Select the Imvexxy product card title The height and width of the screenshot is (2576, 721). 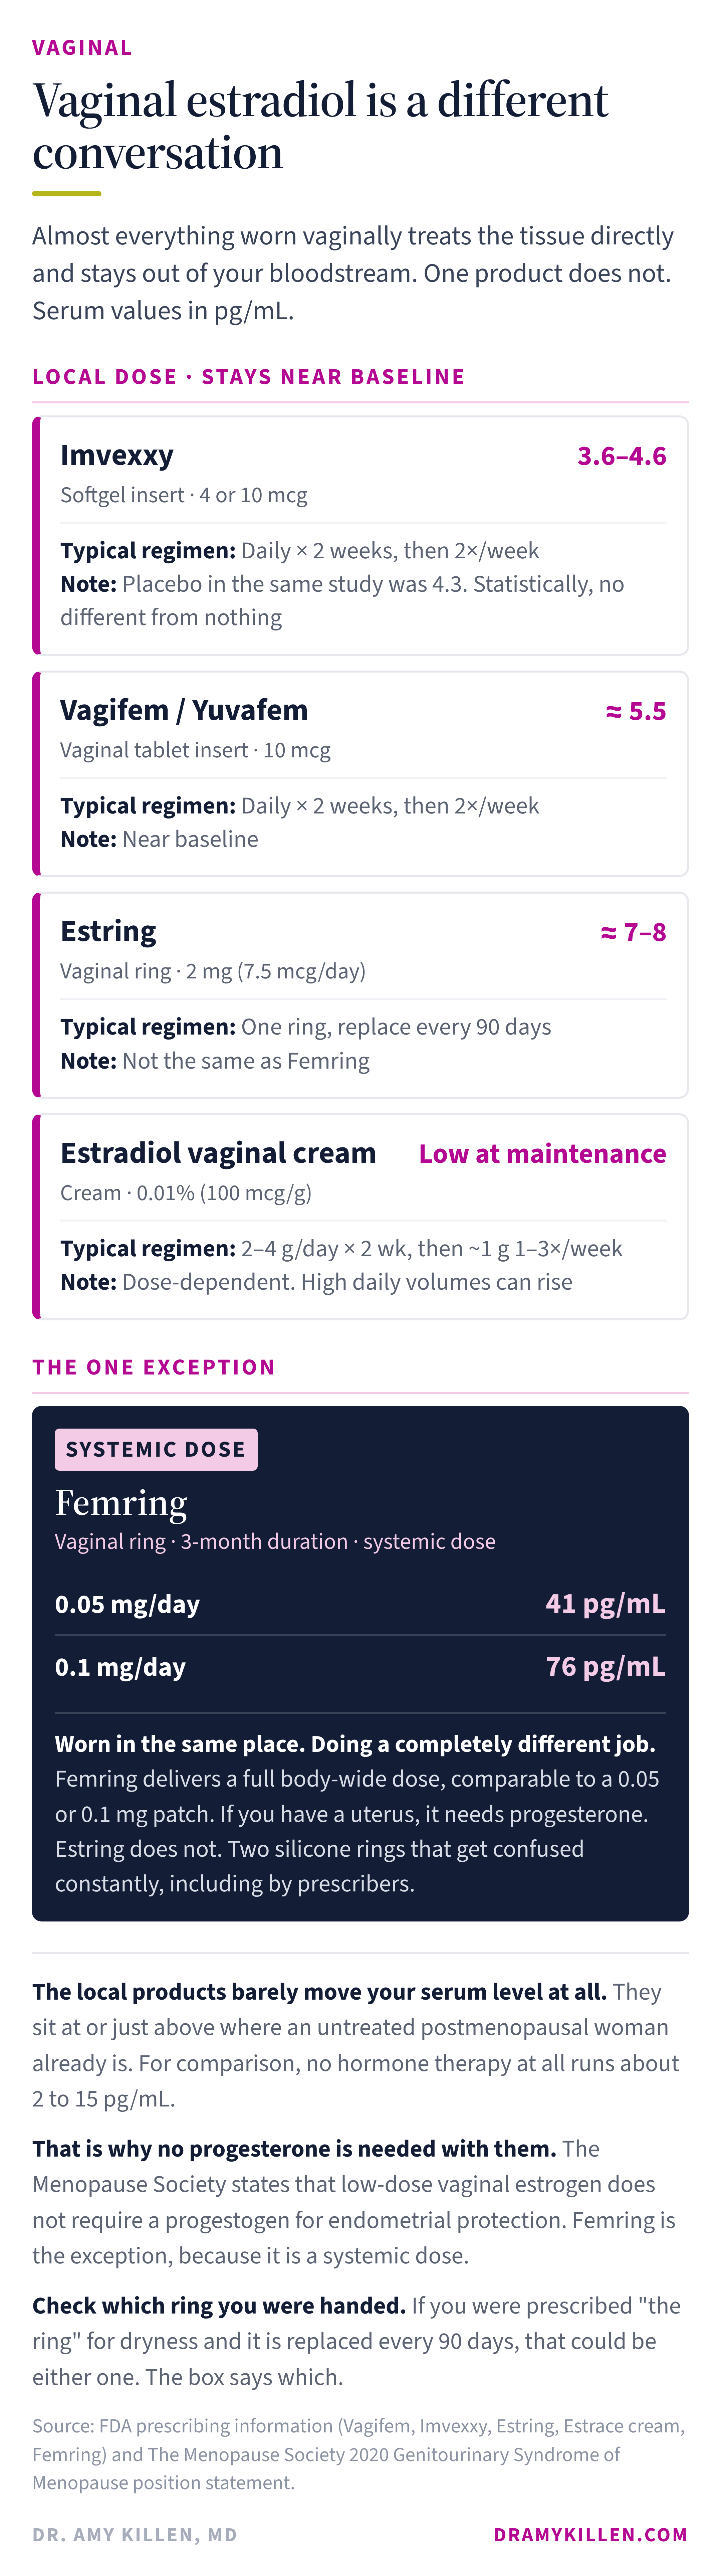pyautogui.click(x=117, y=456)
